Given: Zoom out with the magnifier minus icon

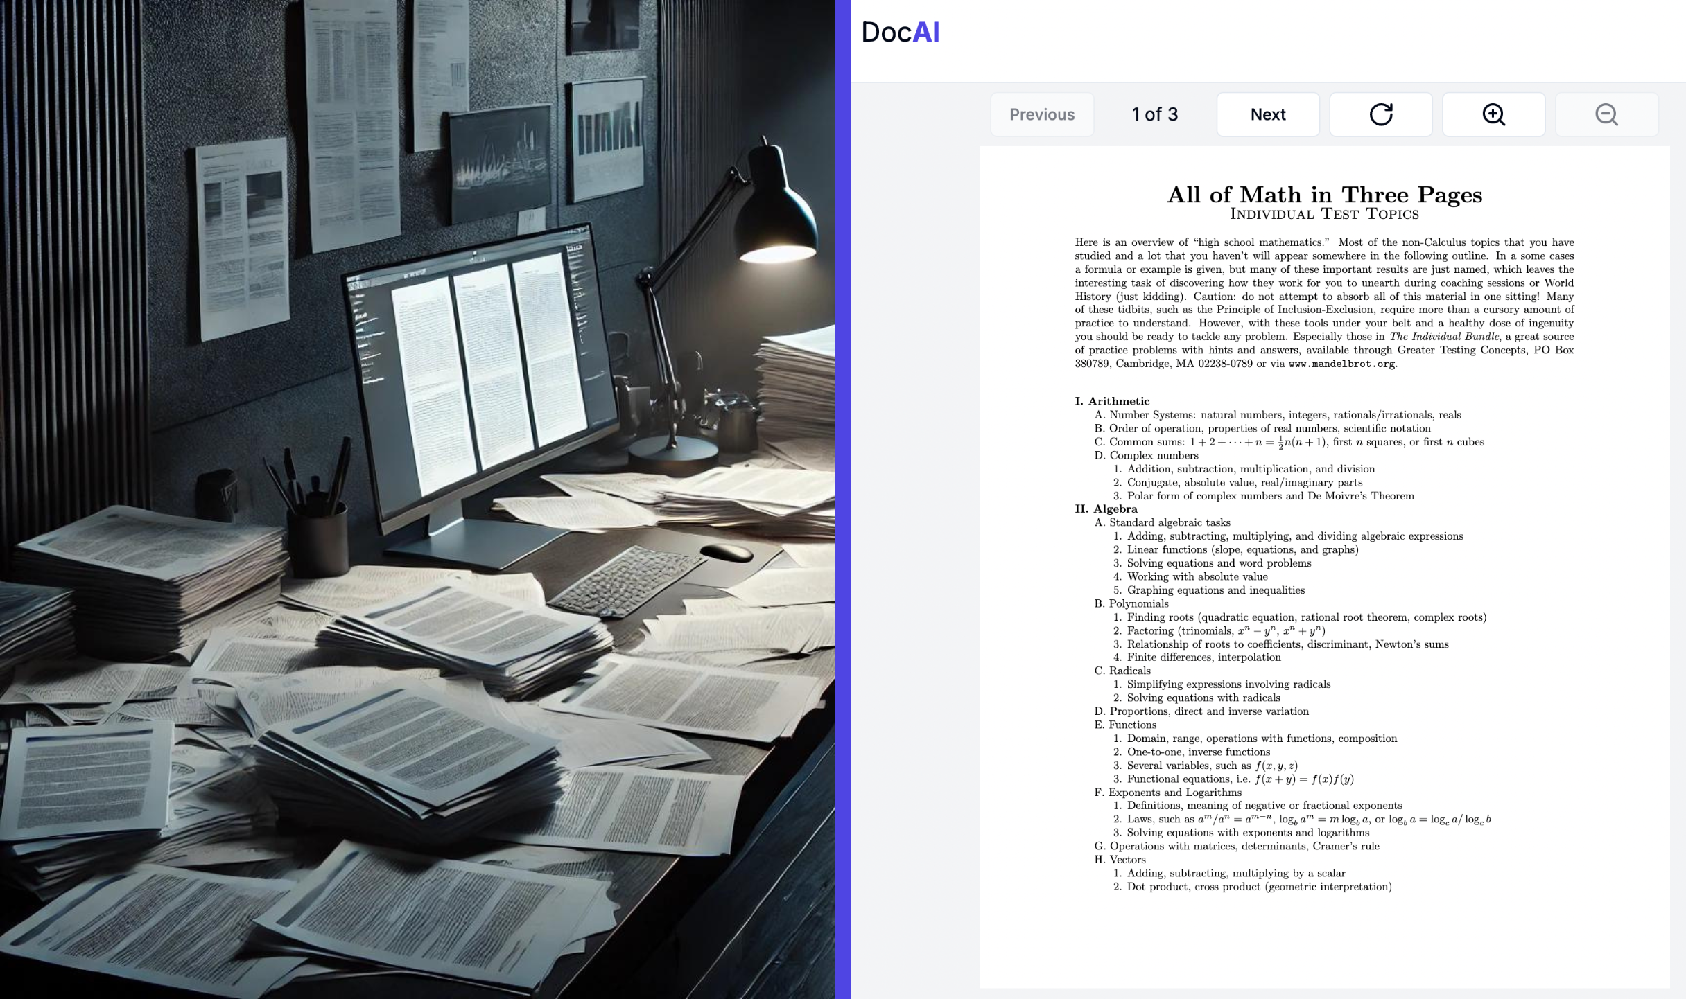Looking at the screenshot, I should click(1606, 114).
